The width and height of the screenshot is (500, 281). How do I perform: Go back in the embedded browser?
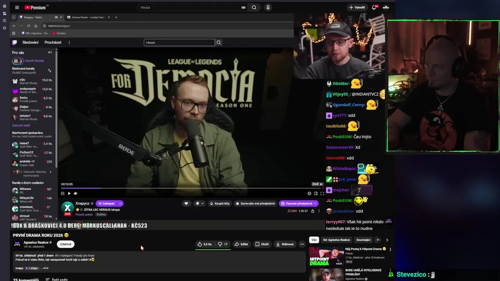coord(14,26)
